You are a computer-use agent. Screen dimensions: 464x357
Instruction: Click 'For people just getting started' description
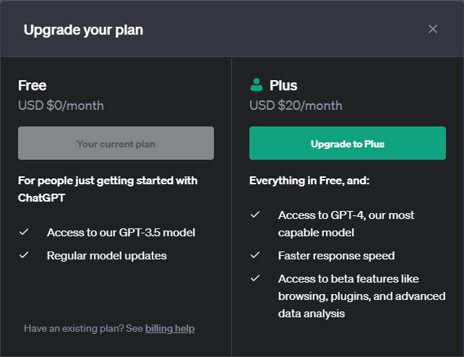[108, 180]
